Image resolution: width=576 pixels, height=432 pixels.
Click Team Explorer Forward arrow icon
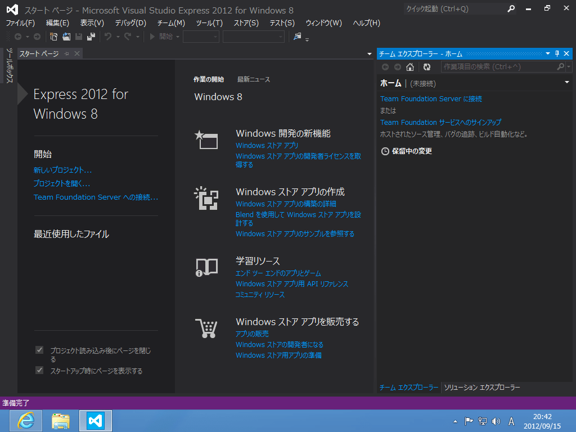click(x=398, y=67)
